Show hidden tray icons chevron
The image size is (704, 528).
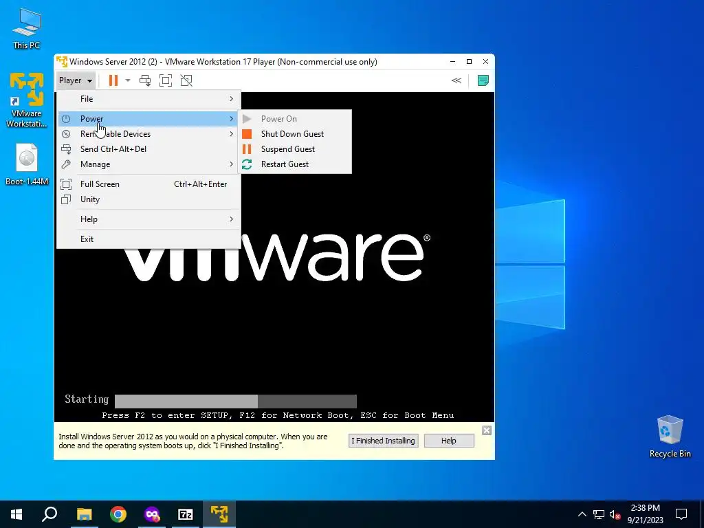tap(582, 514)
